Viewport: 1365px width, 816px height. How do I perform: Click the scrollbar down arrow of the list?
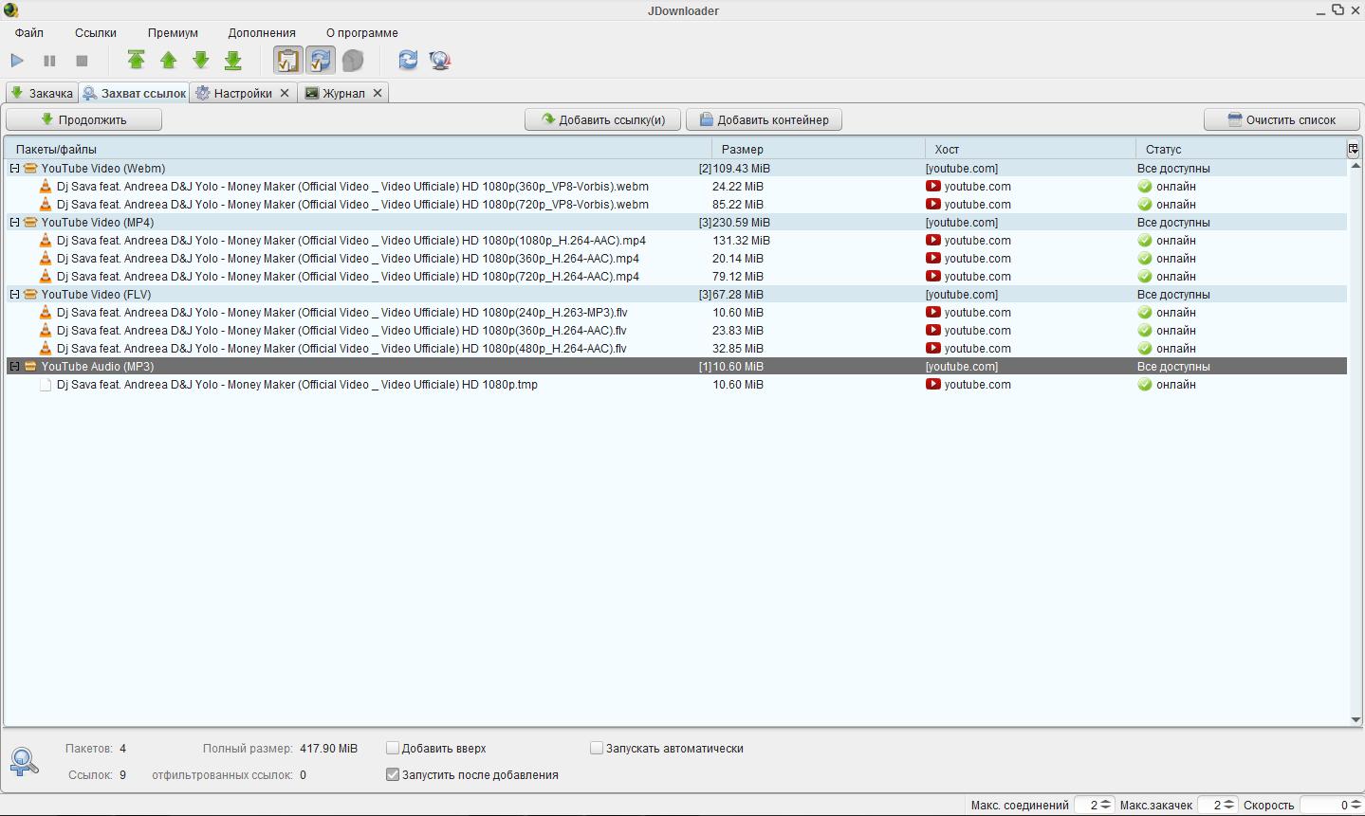click(x=1356, y=720)
